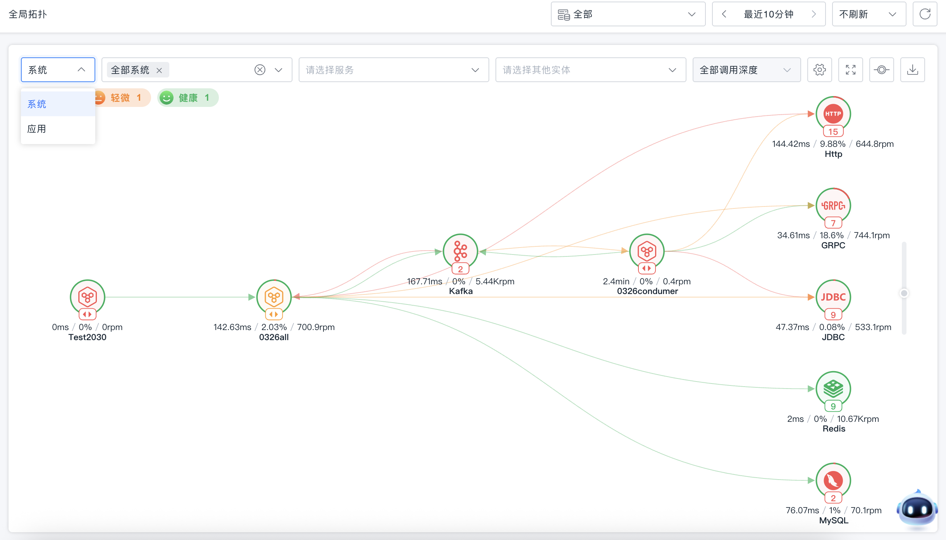Viewport: 946px width, 540px height.
Task: Go to previous time range arrow
Action: 724,14
